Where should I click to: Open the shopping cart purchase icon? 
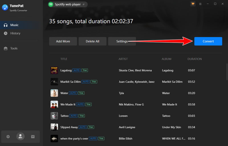(x=193, y=4)
